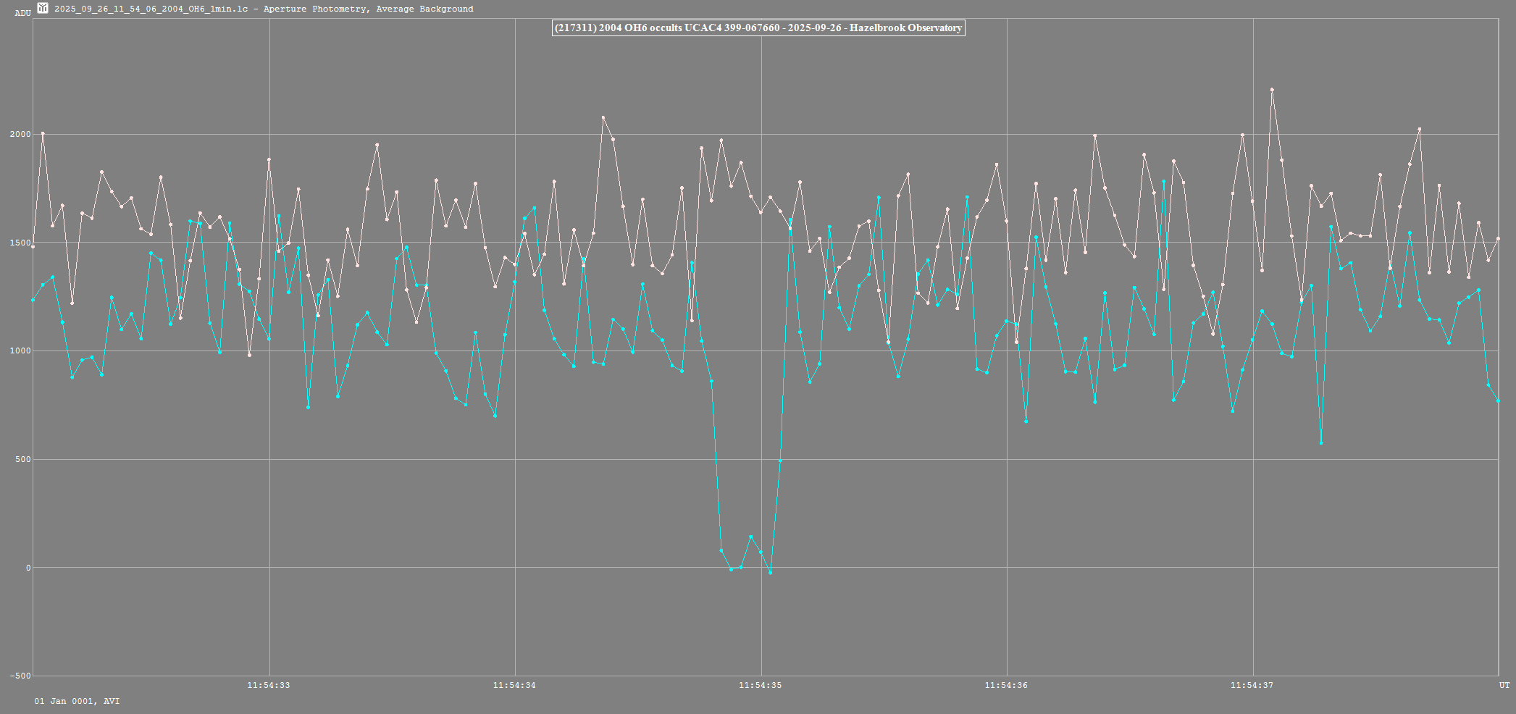Select the 11:54:37 time axis label

(x=1252, y=685)
